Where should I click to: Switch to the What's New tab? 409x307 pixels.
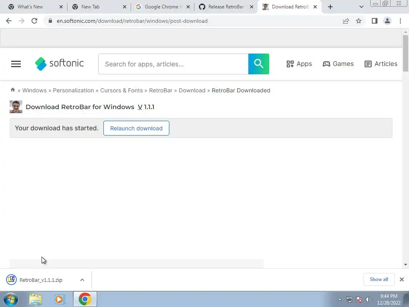(30, 7)
